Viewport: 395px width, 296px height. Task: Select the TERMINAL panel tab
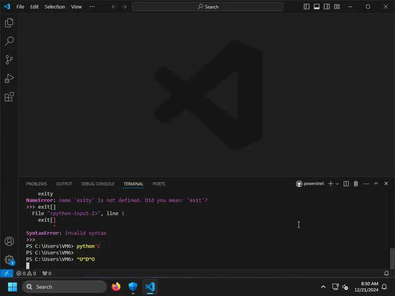(x=133, y=184)
